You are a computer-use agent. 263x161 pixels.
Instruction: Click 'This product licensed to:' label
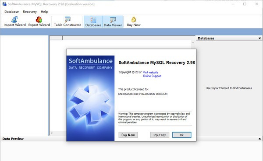[x=133, y=89]
